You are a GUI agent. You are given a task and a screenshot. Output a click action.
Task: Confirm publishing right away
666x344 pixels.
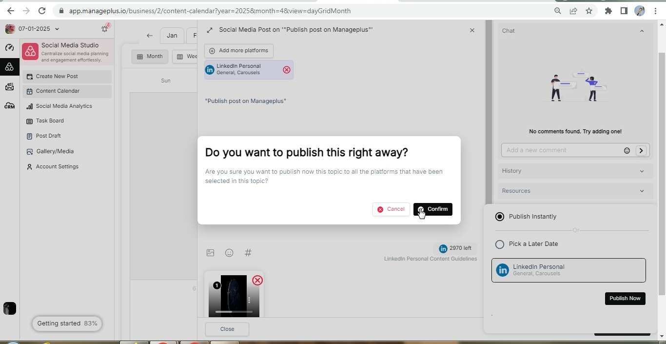433,209
